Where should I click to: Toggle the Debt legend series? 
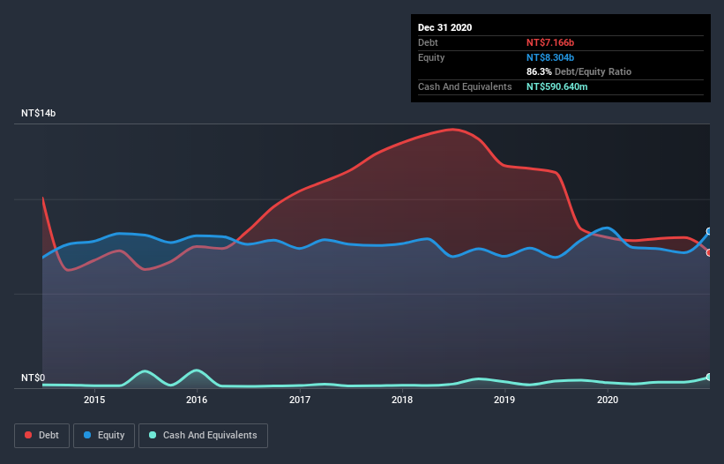pyautogui.click(x=41, y=436)
